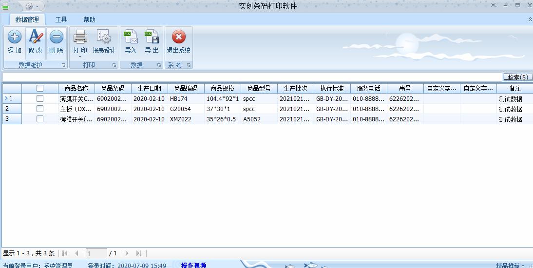Open 数据维护 group dialog launcher
This screenshot has width=533, height=268.
point(63,65)
